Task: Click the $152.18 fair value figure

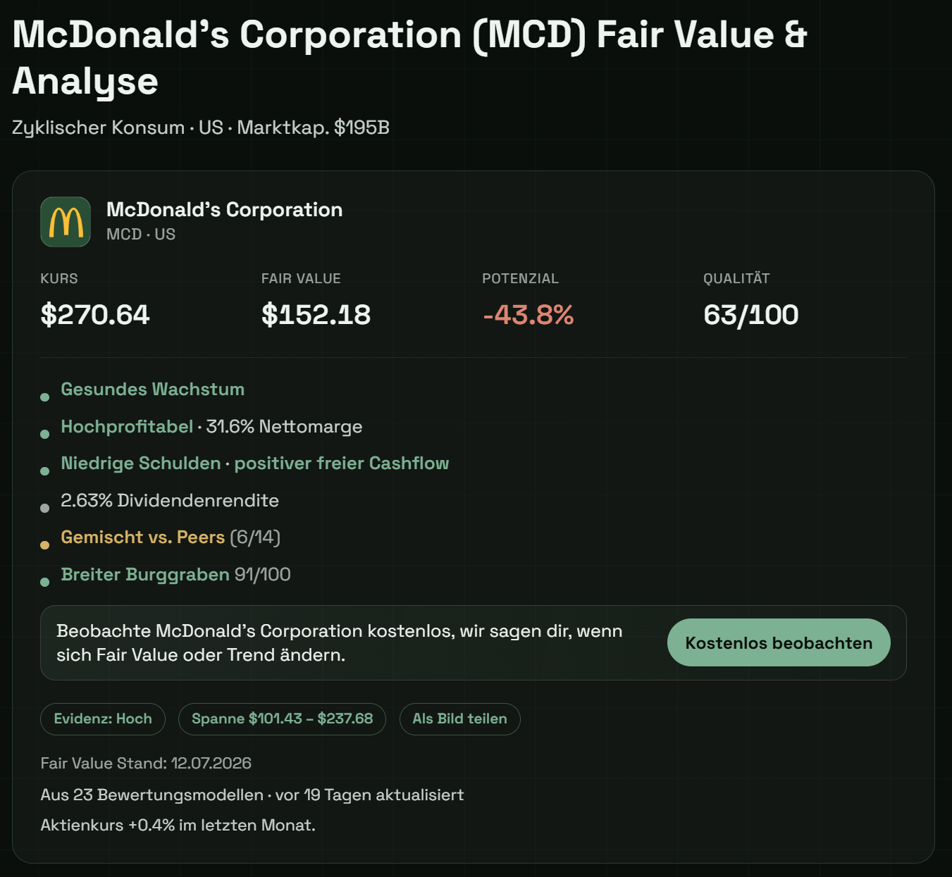Action: point(316,315)
